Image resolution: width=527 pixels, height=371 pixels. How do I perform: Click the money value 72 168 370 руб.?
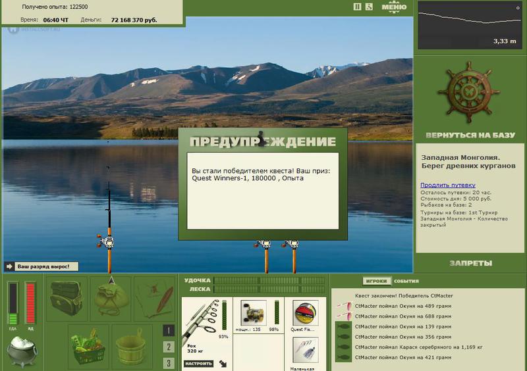(x=134, y=20)
